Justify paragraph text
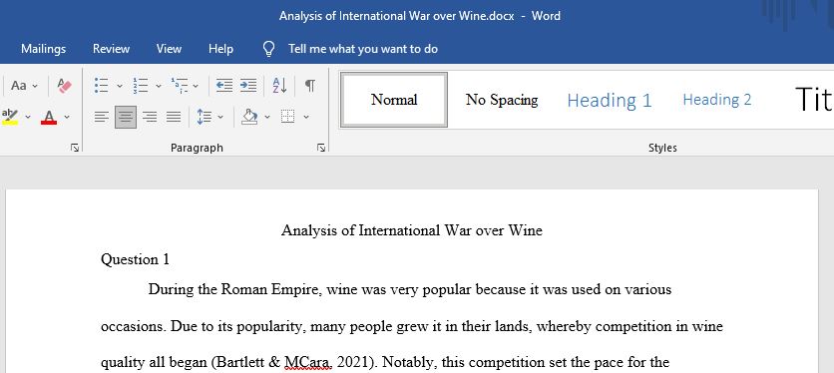Image resolution: width=834 pixels, height=373 pixels. (x=174, y=117)
